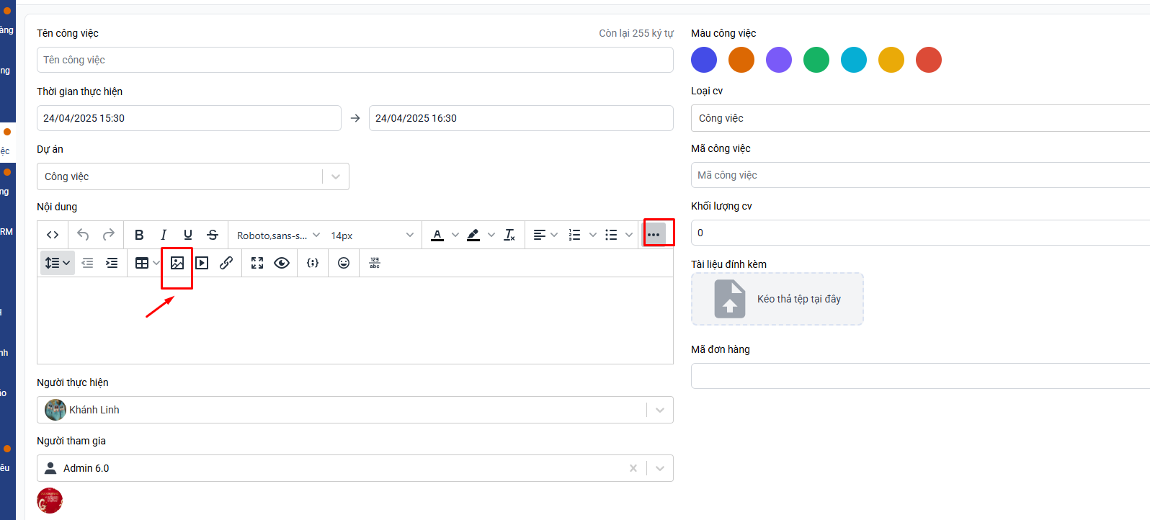Image resolution: width=1150 pixels, height=520 pixels.
Task: Remove Admin 6.0 from Người tham gia
Action: [633, 468]
